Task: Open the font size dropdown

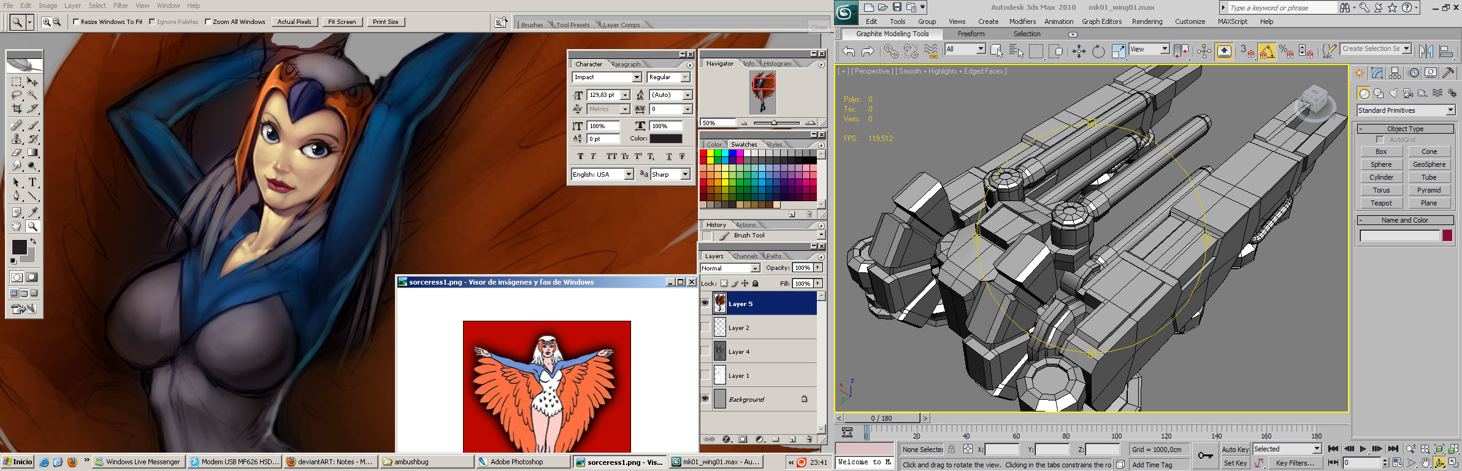Action: pos(625,95)
